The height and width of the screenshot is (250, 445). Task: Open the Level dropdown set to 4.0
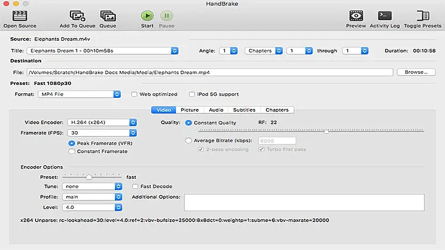pos(92,207)
